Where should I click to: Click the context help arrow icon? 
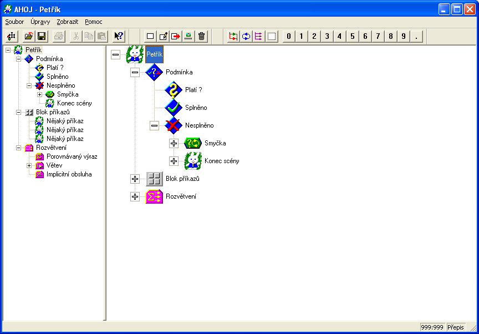pyautogui.click(x=119, y=36)
